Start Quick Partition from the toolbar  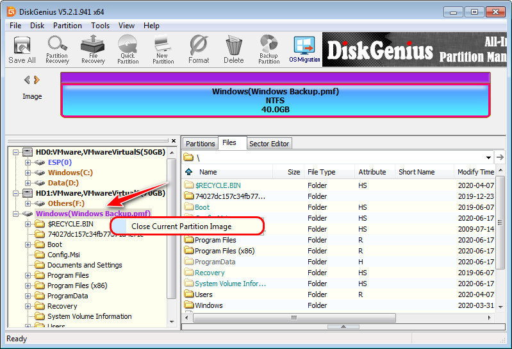click(128, 49)
